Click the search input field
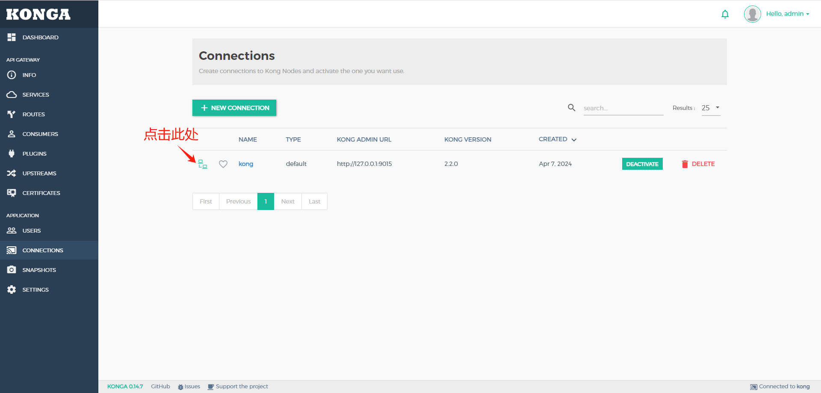This screenshot has width=821, height=393. click(x=623, y=108)
